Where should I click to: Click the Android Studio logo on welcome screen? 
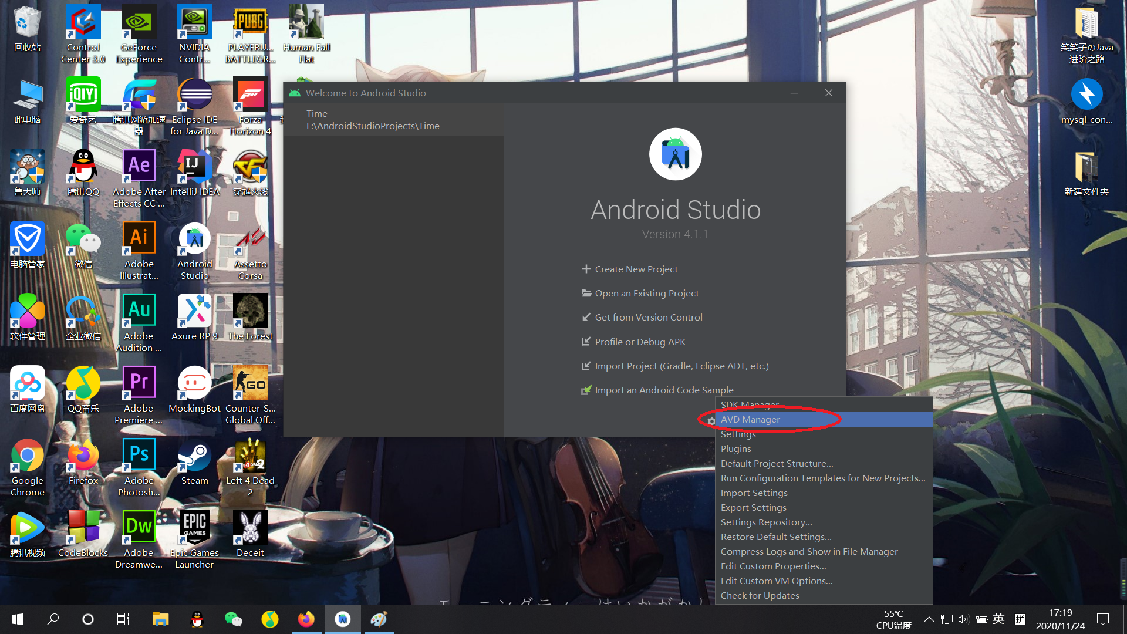click(675, 154)
